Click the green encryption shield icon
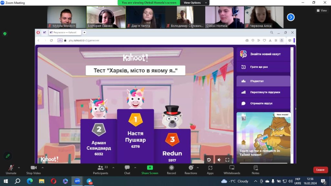Image resolution: width=331 pixels, height=186 pixels. pyautogui.click(x=5, y=34)
